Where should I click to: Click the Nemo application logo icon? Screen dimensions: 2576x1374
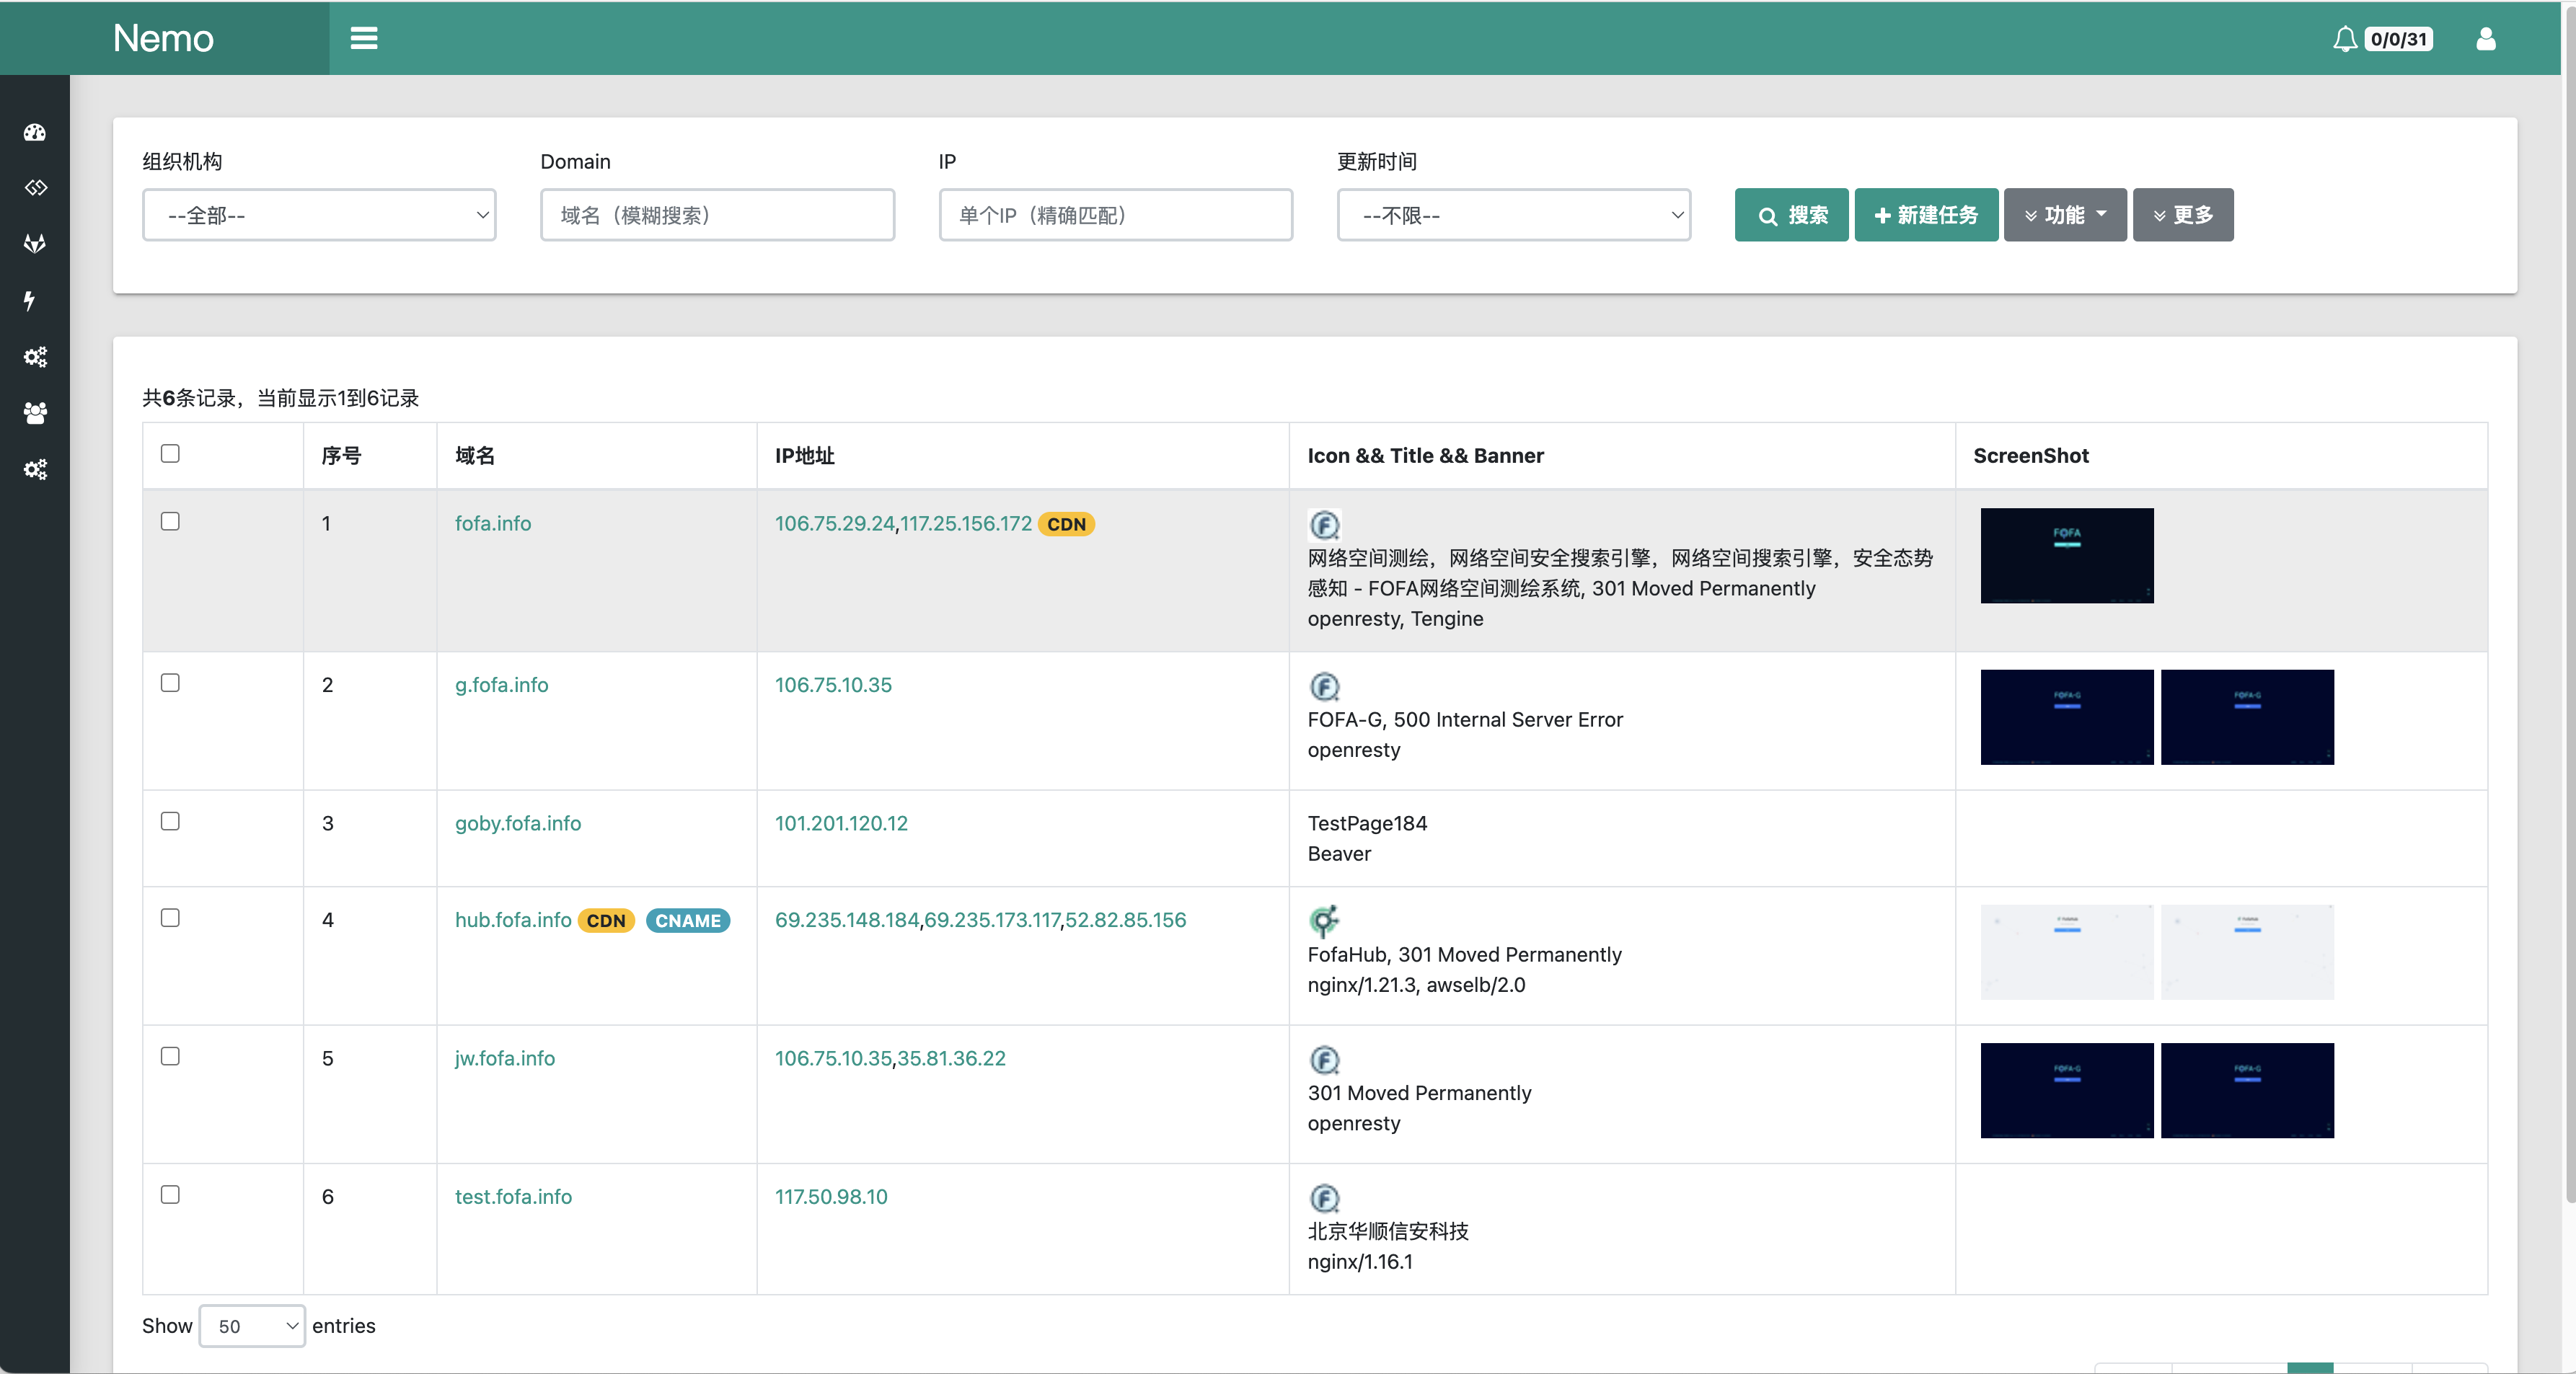click(x=165, y=36)
